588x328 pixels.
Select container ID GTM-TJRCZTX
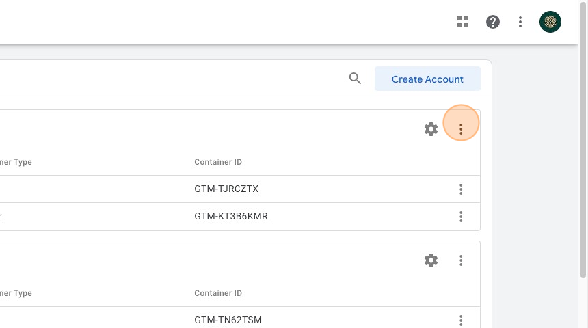coord(226,189)
